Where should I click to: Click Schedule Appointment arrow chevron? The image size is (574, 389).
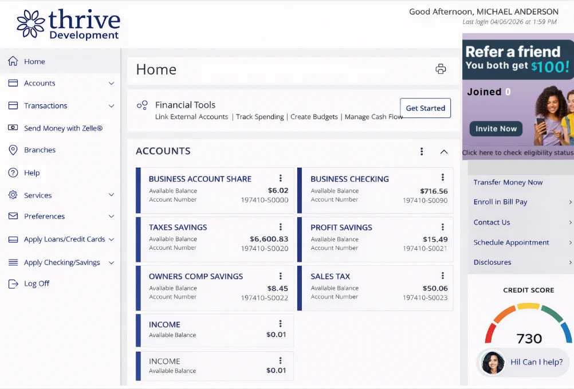(570, 242)
